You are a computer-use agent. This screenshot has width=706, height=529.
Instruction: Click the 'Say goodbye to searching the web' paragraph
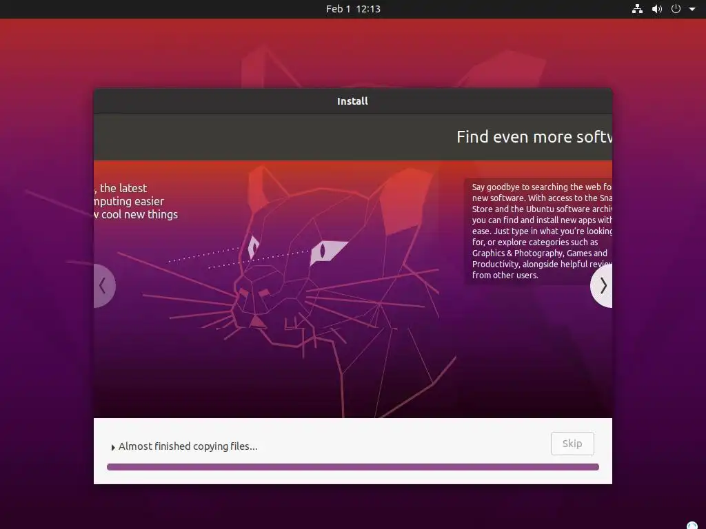[x=542, y=231]
